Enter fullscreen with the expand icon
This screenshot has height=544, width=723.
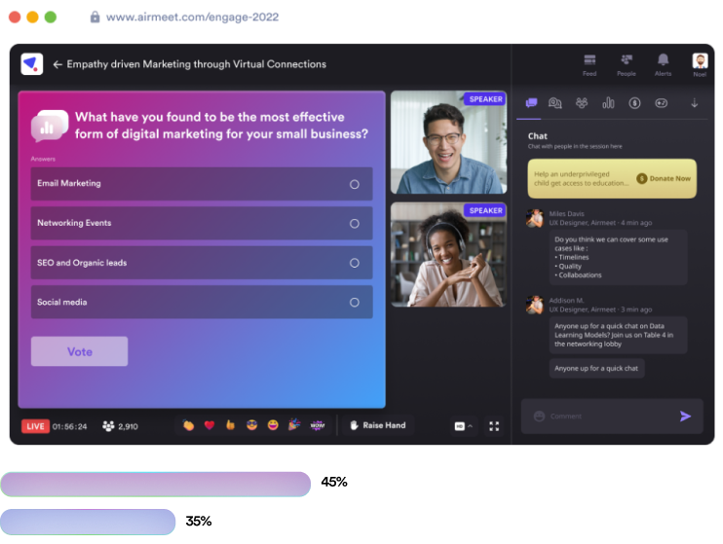(494, 426)
